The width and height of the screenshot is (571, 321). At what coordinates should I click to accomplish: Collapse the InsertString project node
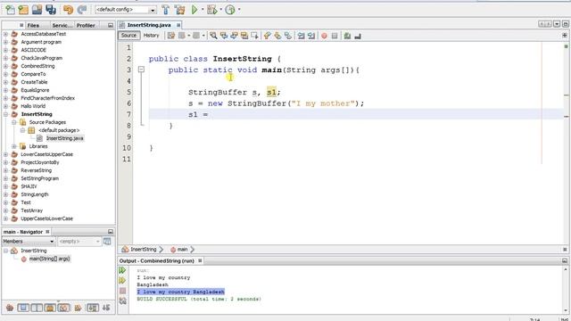5,114
